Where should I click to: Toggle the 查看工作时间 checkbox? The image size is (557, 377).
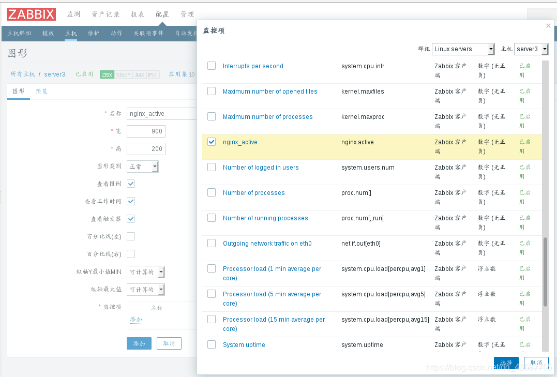131,201
